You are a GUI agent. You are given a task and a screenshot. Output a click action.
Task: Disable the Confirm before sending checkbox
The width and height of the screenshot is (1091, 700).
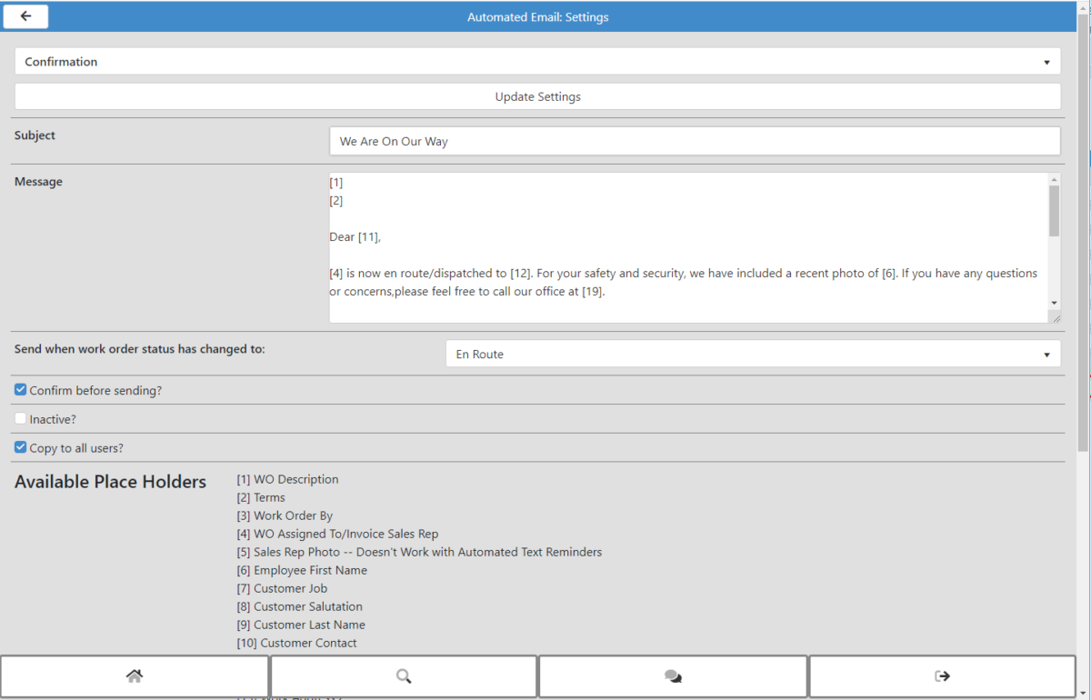19,389
